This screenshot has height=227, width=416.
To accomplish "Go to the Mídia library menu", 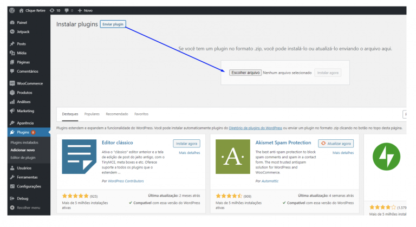I will (x=22, y=53).
